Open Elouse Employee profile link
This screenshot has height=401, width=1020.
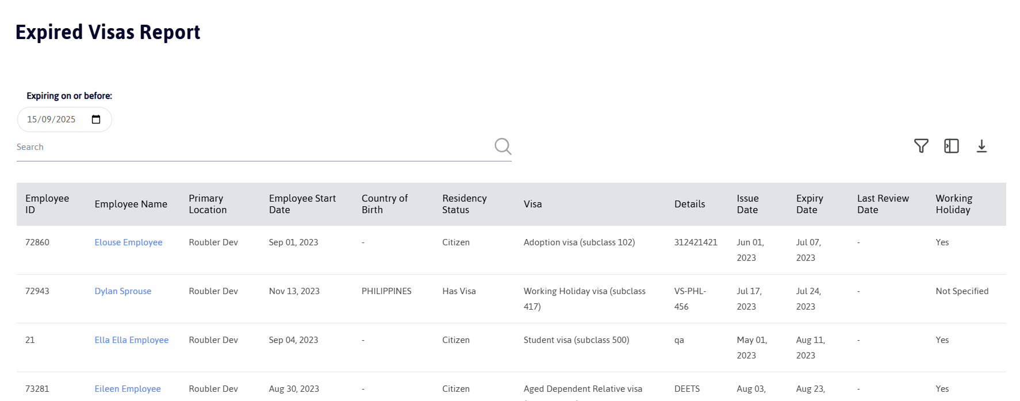(129, 242)
